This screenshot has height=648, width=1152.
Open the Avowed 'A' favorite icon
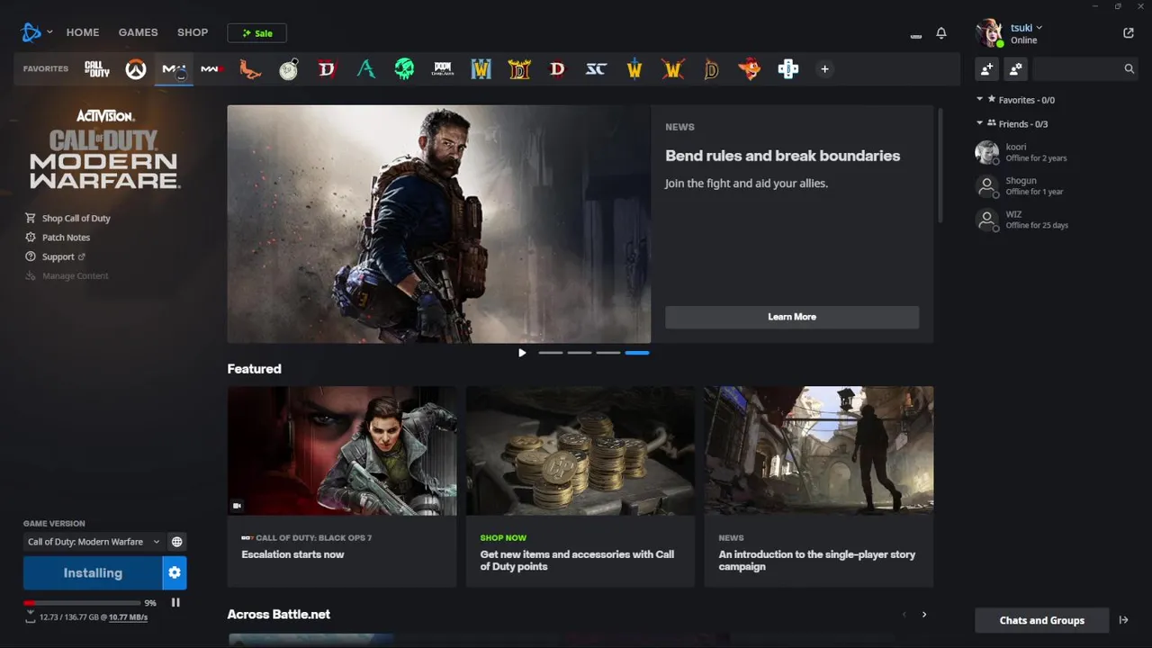pos(365,69)
